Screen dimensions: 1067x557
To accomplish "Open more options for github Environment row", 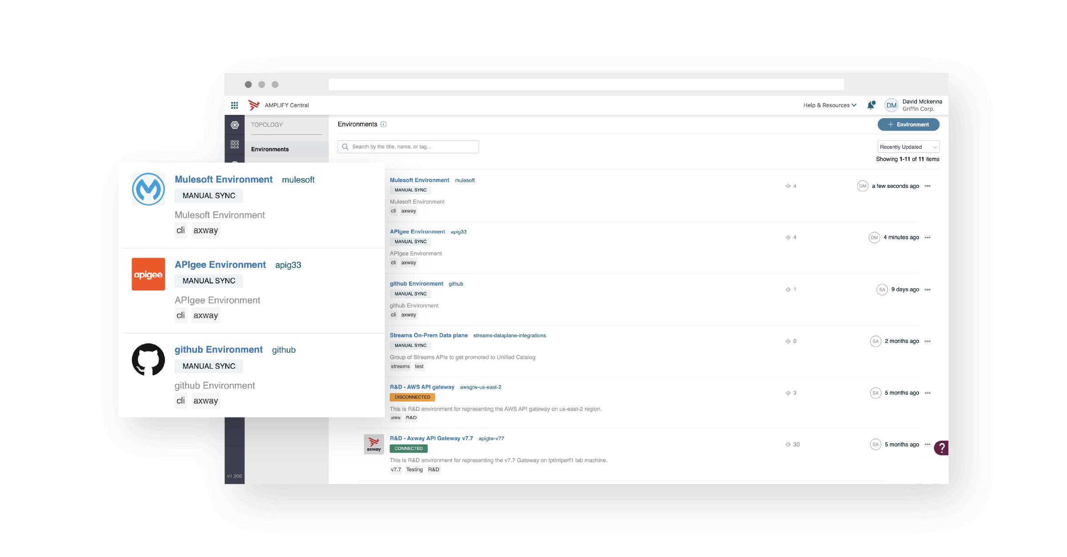I will [927, 290].
